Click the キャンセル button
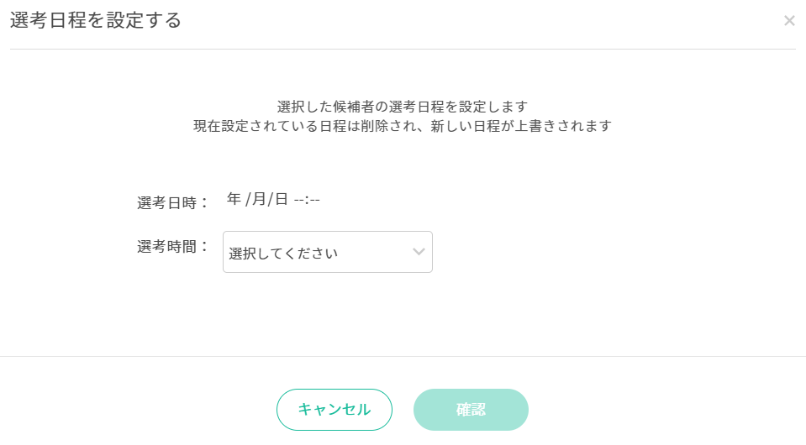 tap(335, 410)
